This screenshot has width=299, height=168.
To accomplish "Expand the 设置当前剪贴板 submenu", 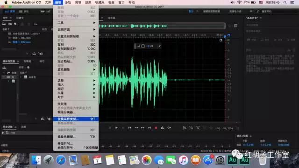I will [76, 36].
